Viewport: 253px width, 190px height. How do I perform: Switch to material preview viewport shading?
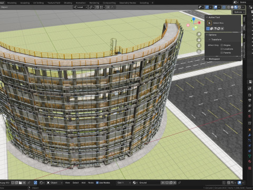(236, 7)
